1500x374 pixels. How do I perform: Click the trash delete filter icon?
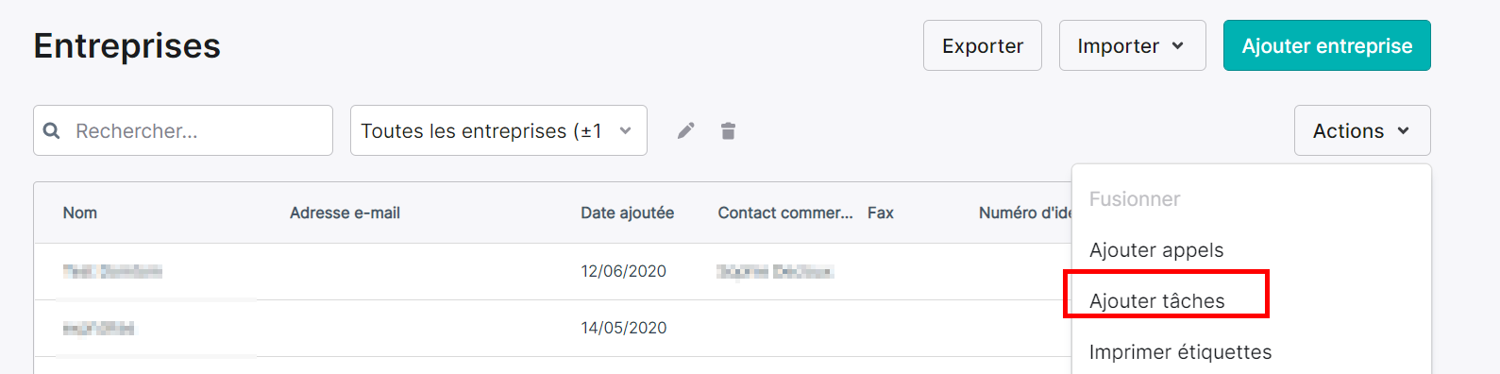pos(728,130)
